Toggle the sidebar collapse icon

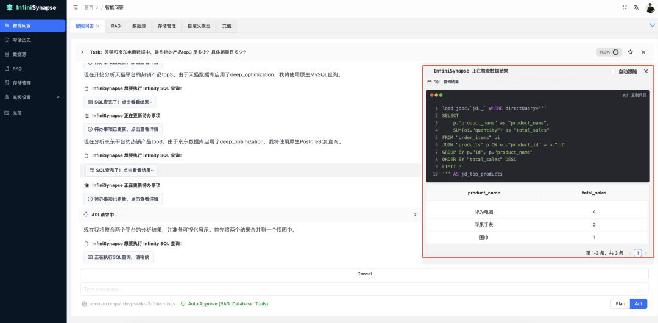[x=76, y=7]
